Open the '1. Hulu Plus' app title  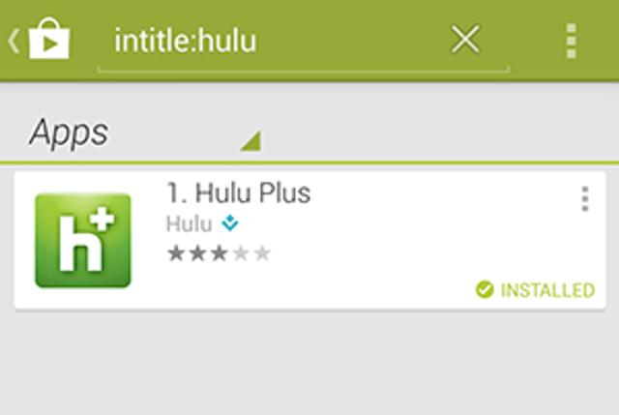239,193
